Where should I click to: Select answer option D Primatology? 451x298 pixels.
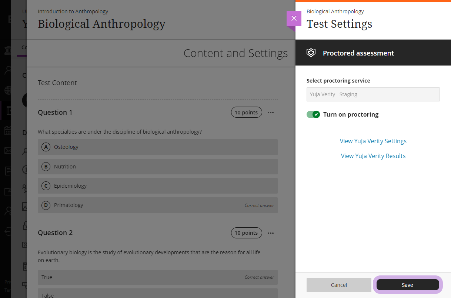point(157,205)
